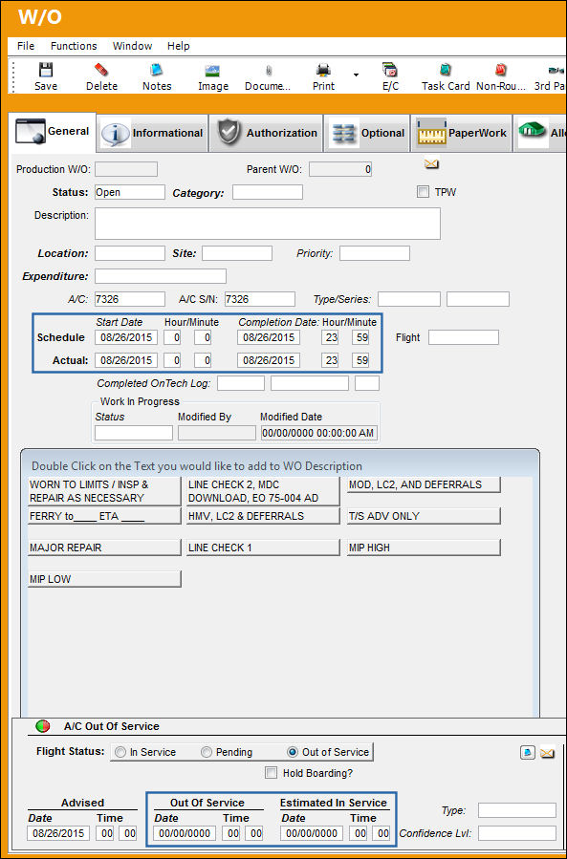Image resolution: width=567 pixels, height=859 pixels.
Task: Open the Window menu
Action: pyautogui.click(x=132, y=46)
